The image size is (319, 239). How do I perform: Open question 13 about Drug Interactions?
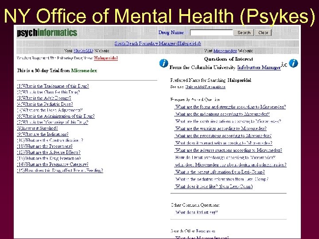pos(49,158)
